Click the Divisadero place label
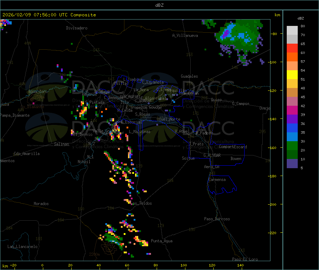Image resolution: width=319 pixels, height=270 pixels. tap(77, 28)
